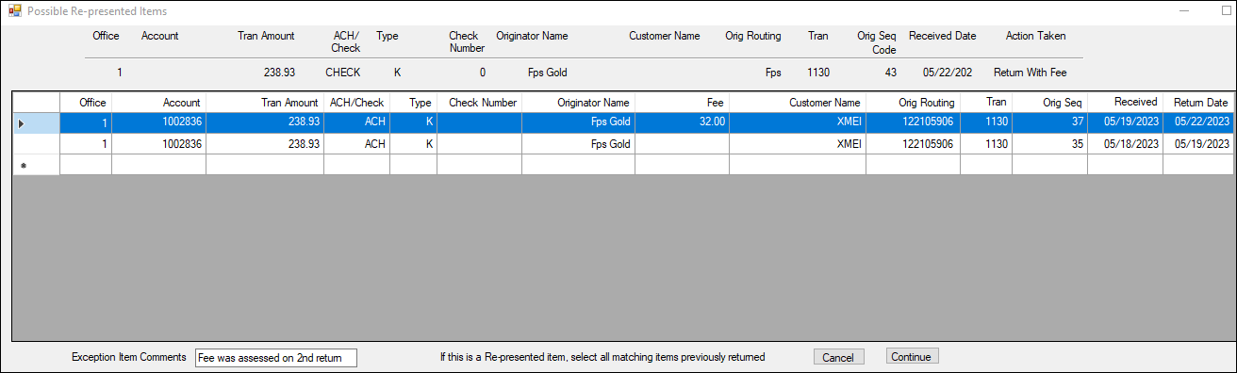The width and height of the screenshot is (1237, 373).
Task: Select ACH cell in row with Seq 35
Action: pos(356,144)
